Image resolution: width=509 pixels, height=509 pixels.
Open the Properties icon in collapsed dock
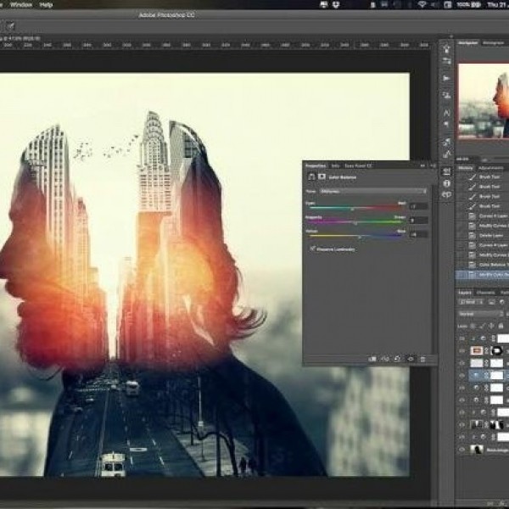click(447, 171)
